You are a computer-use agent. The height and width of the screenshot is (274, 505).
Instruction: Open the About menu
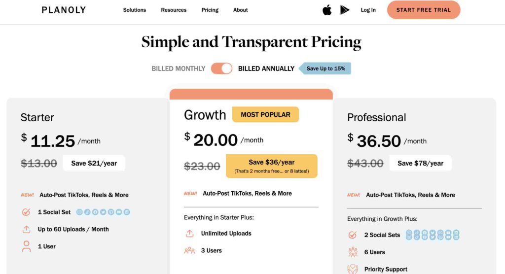[x=241, y=10]
